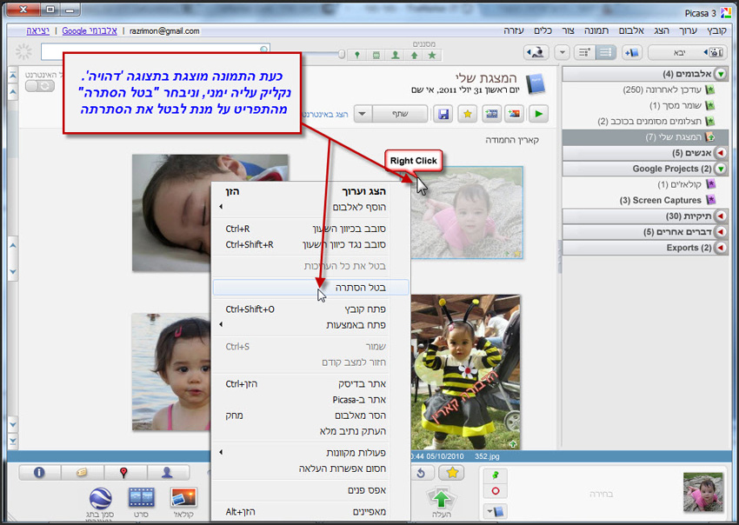Image resolution: width=739 pixels, height=525 pixels.
Task: Start the slideshow with the green play icon
Action: click(x=539, y=114)
